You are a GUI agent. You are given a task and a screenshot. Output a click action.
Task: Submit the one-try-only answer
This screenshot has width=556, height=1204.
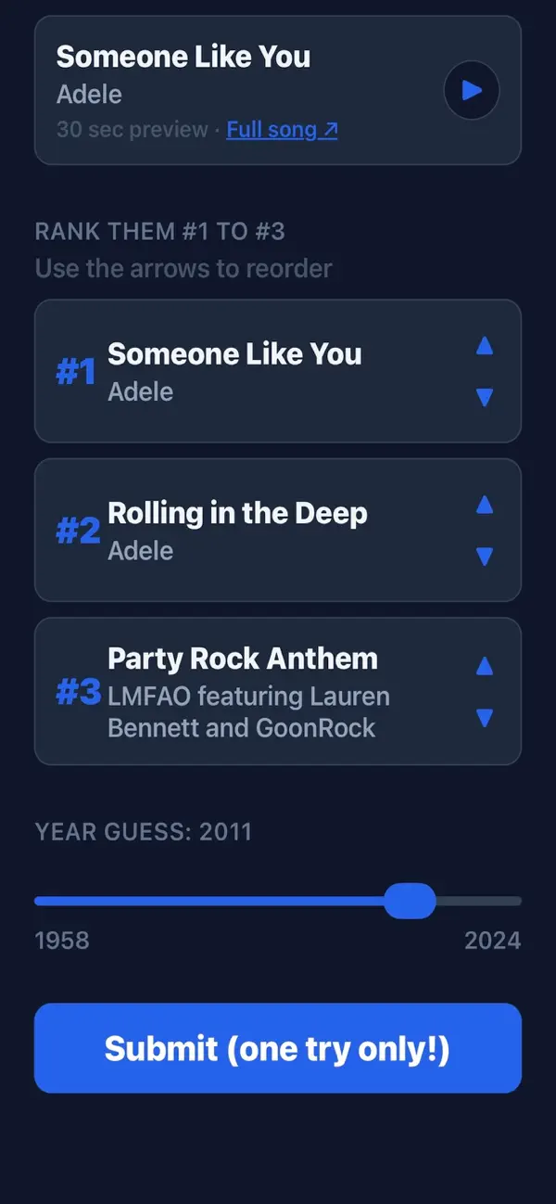(x=278, y=1048)
